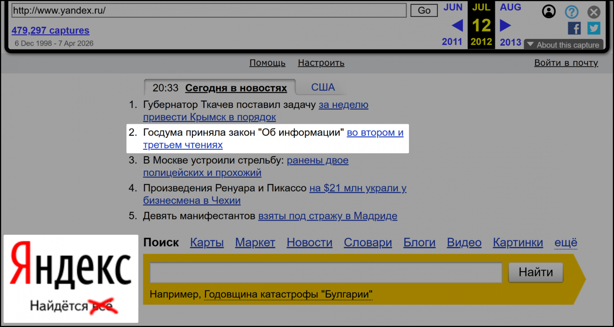Screen dimensions: 614x327
Task: Click the Wayback Machine user account icon
Action: [549, 11]
